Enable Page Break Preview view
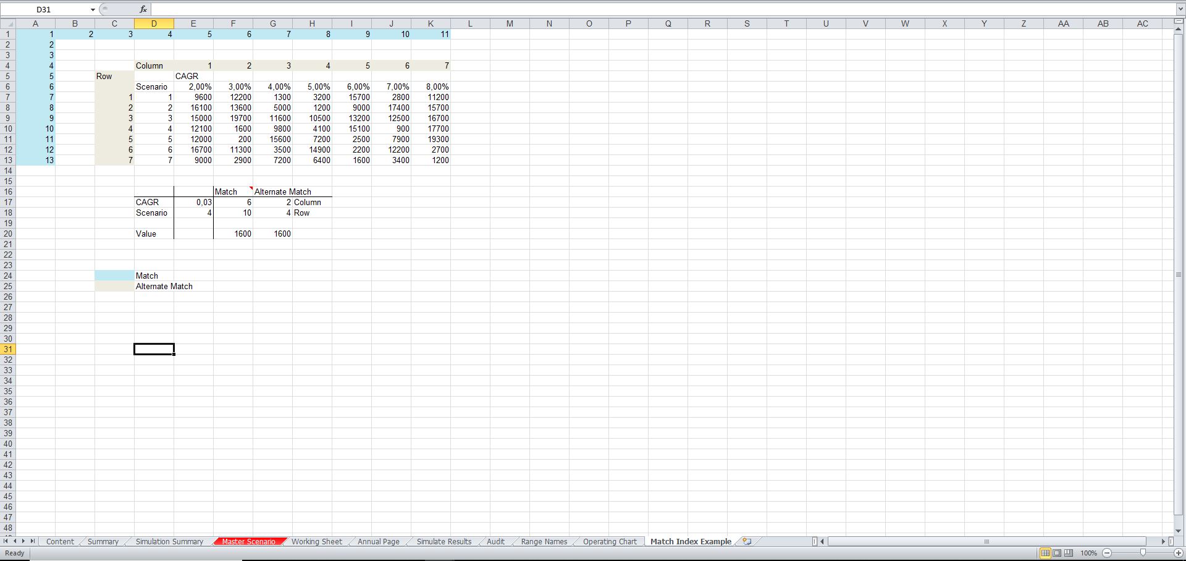Image resolution: width=1186 pixels, height=561 pixels. [1069, 553]
